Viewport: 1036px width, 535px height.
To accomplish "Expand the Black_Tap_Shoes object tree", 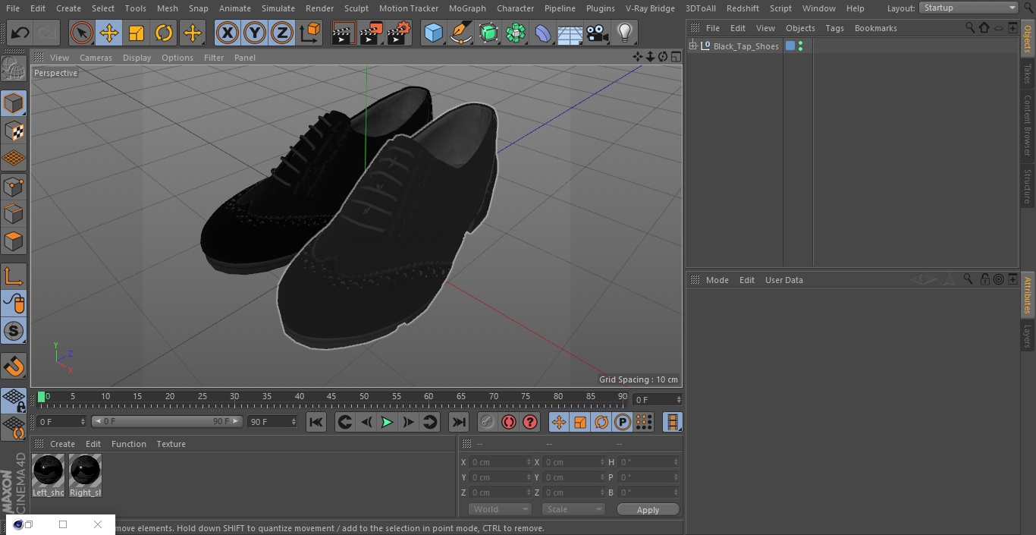I will (x=692, y=46).
